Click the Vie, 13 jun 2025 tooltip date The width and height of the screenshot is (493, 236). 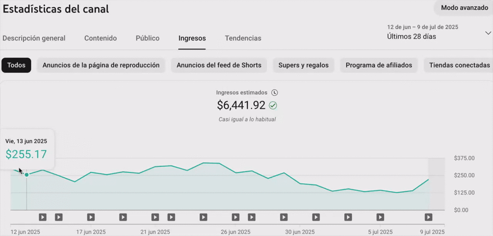pyautogui.click(x=26, y=141)
